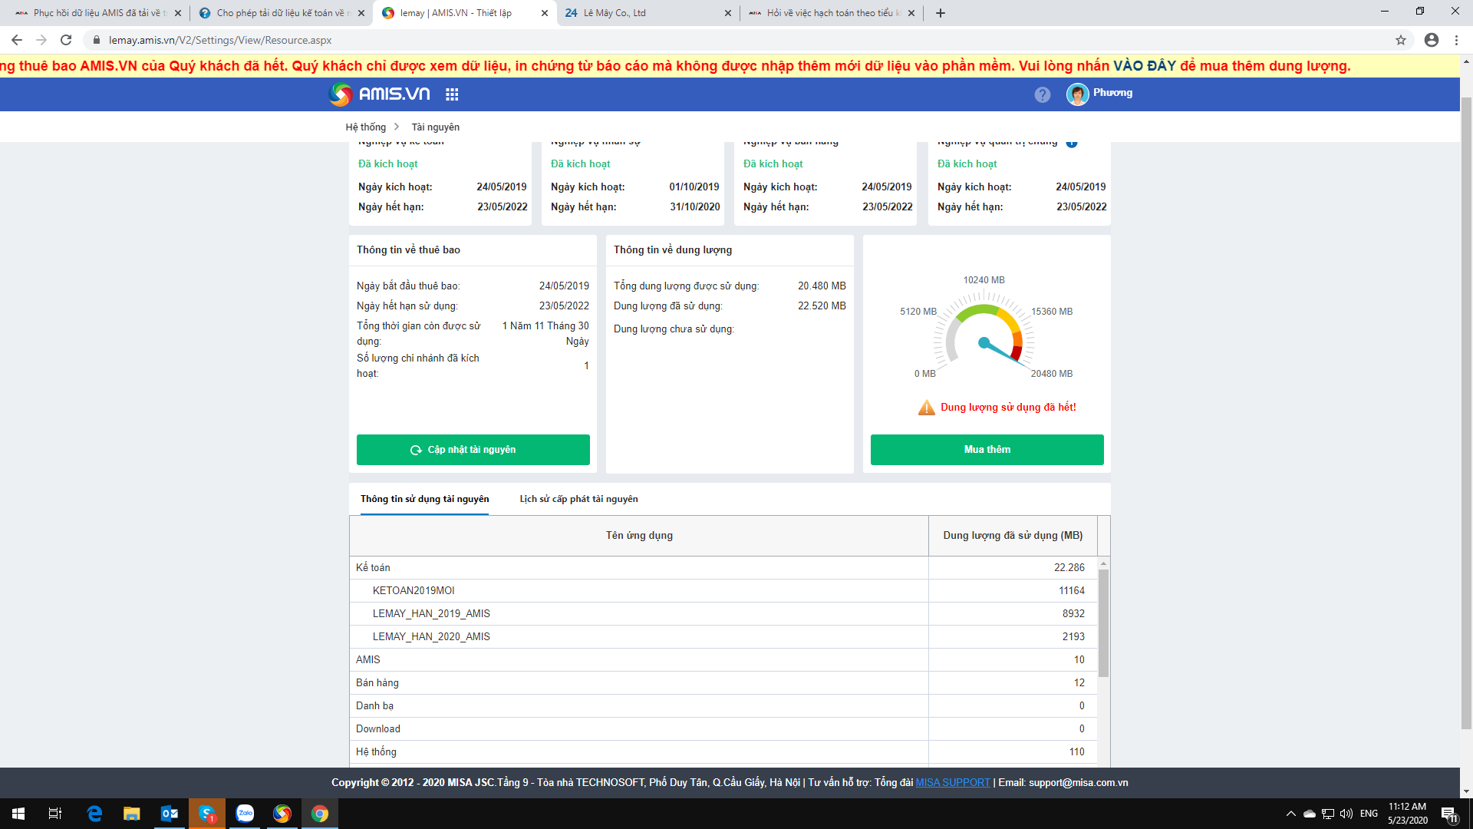1473x829 pixels.
Task: Click the info icon next to quản trị chung
Action: click(1072, 144)
